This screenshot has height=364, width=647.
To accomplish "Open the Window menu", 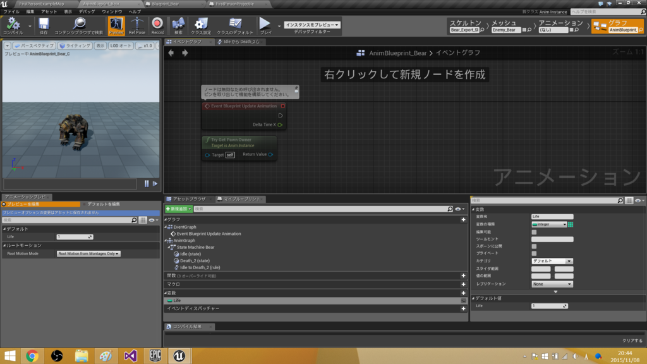I will pyautogui.click(x=112, y=12).
